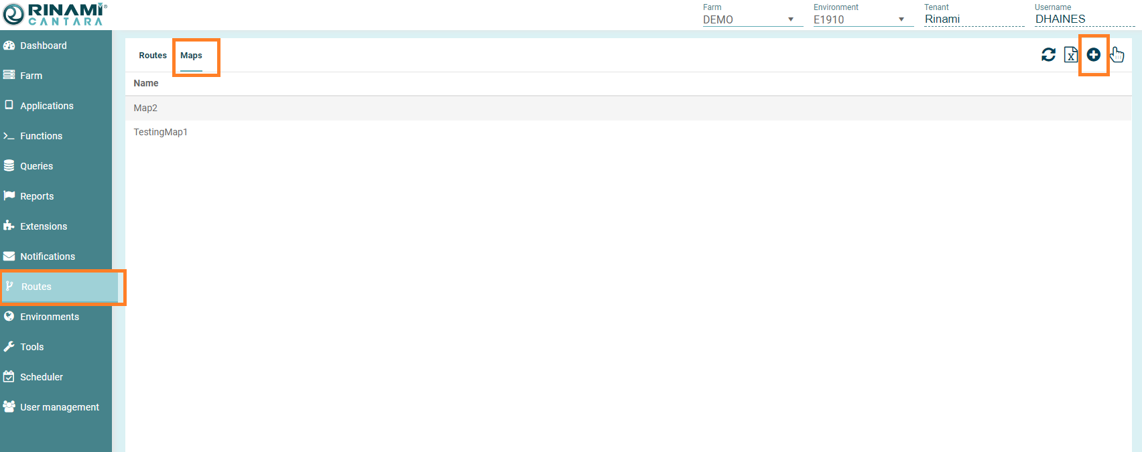Viewport: 1142px width, 452px height.
Task: Open Reports in the sidebar
Action: (37, 196)
